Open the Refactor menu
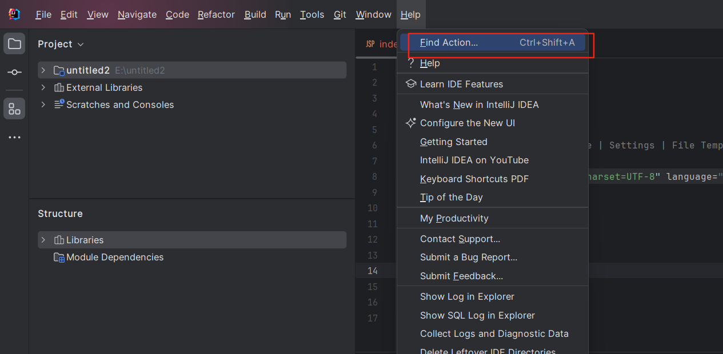The width and height of the screenshot is (723, 354). (216, 14)
